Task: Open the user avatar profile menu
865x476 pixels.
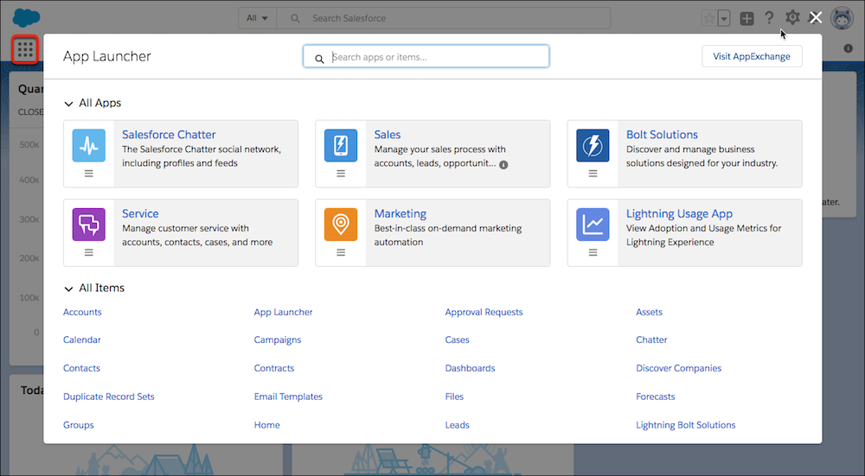Action: [x=842, y=18]
